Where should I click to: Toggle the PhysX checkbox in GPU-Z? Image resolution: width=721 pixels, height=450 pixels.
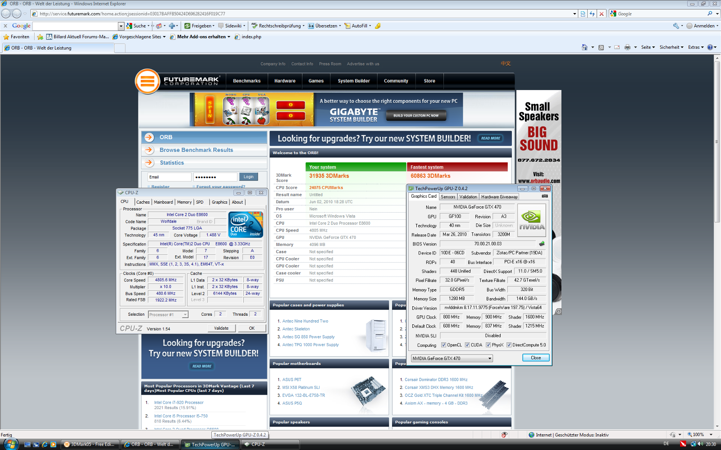coord(488,345)
